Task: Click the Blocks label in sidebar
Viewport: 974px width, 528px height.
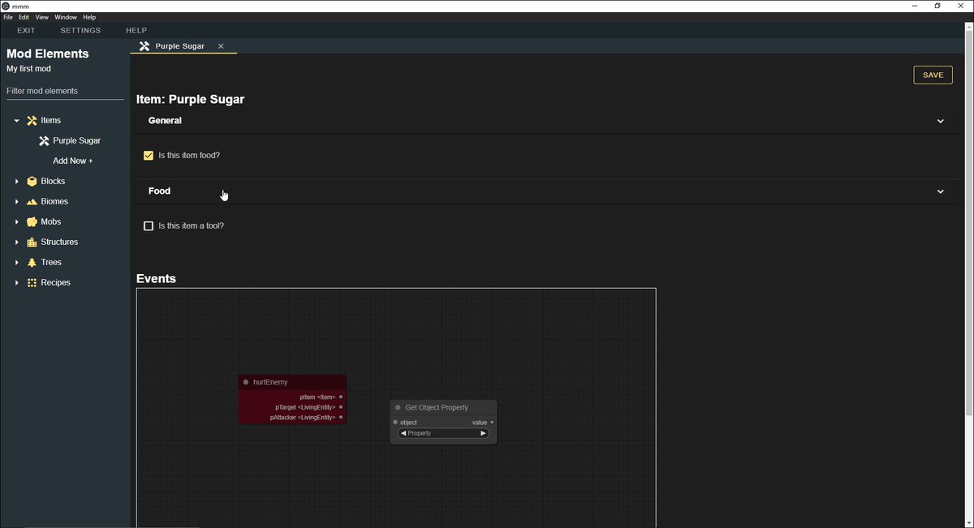Action: pyautogui.click(x=53, y=182)
